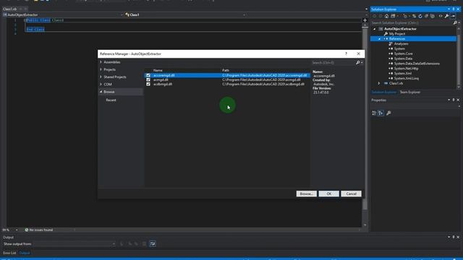
Task: Click the pin icon on Output panel header
Action: 454,237
